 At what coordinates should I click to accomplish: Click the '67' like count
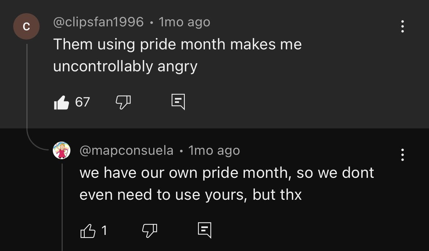82,102
